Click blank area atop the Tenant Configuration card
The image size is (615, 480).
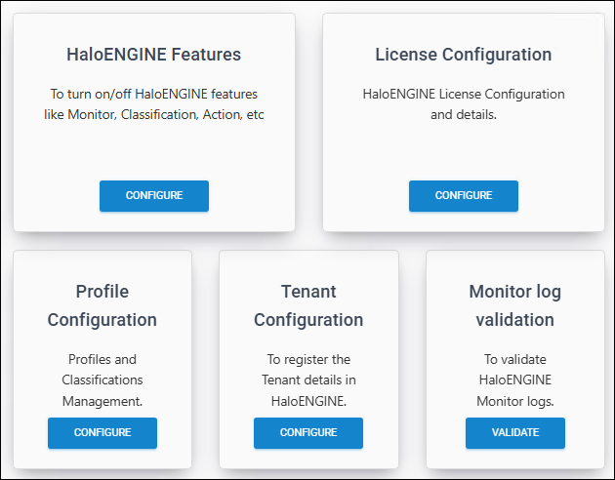[x=308, y=263]
